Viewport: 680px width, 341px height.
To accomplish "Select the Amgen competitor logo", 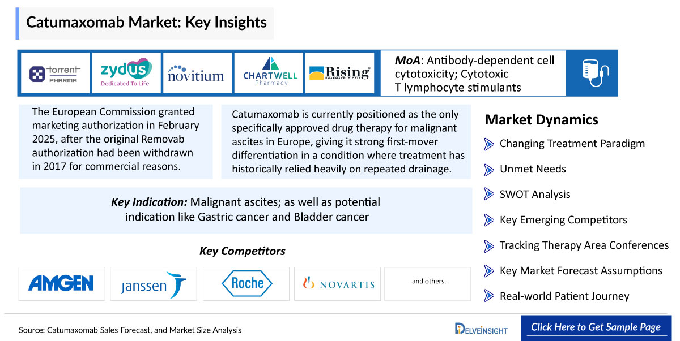I will coord(62,283).
